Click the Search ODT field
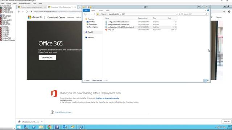 195,14
